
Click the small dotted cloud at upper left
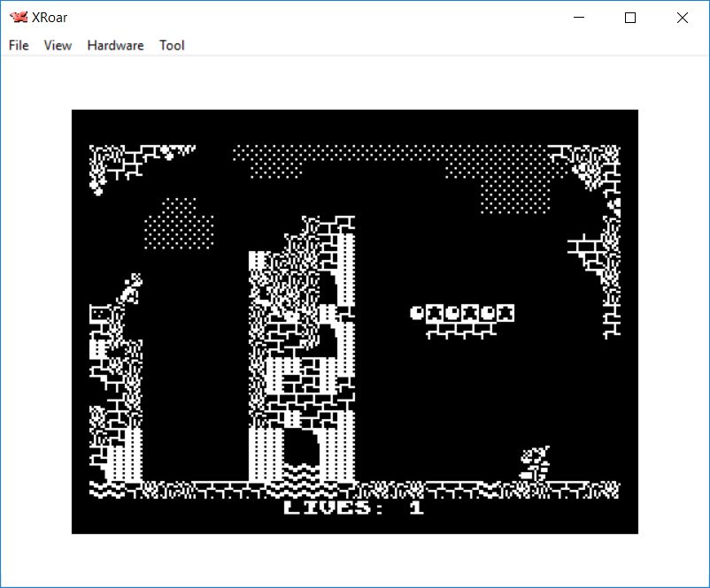pyautogui.click(x=178, y=225)
